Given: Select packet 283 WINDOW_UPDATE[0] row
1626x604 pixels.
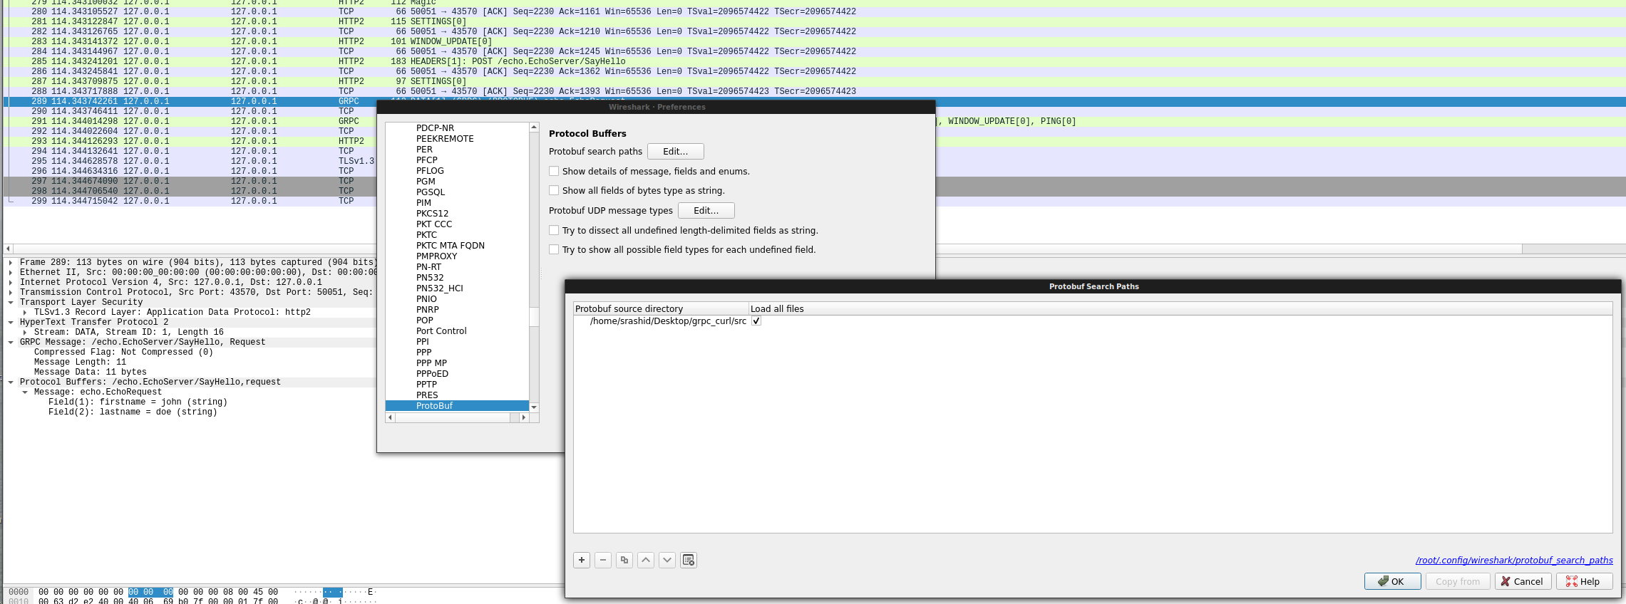Looking at the screenshot, I should tap(814, 41).
